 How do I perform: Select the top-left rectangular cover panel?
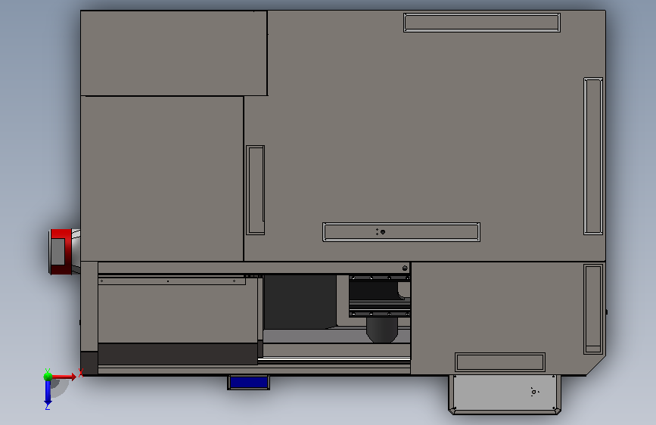click(173, 53)
